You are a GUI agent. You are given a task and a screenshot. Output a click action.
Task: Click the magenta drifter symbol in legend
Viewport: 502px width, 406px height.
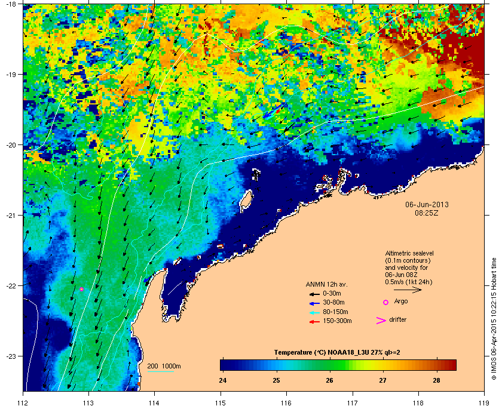click(381, 321)
